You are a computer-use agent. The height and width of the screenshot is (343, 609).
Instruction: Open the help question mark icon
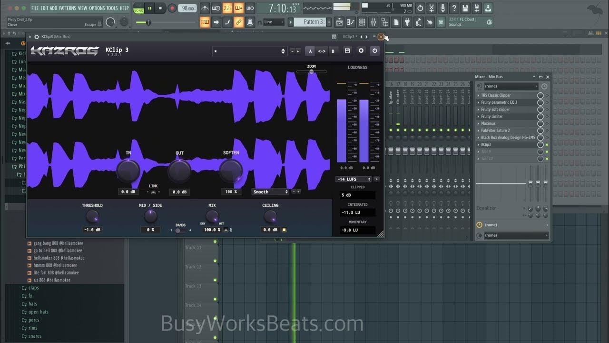(454, 8)
